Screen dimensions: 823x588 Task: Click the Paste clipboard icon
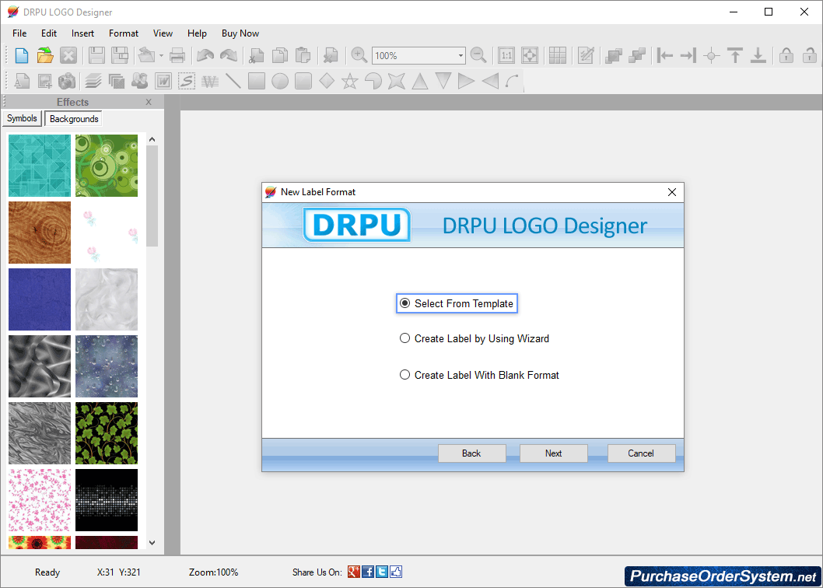click(x=303, y=55)
